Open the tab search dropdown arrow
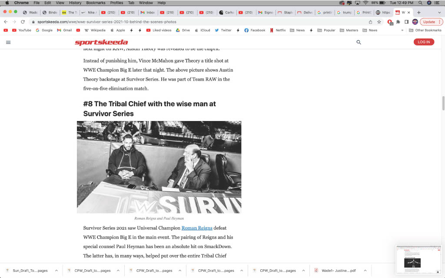Image resolution: width=445 pixels, height=278 pixels. coord(440,13)
